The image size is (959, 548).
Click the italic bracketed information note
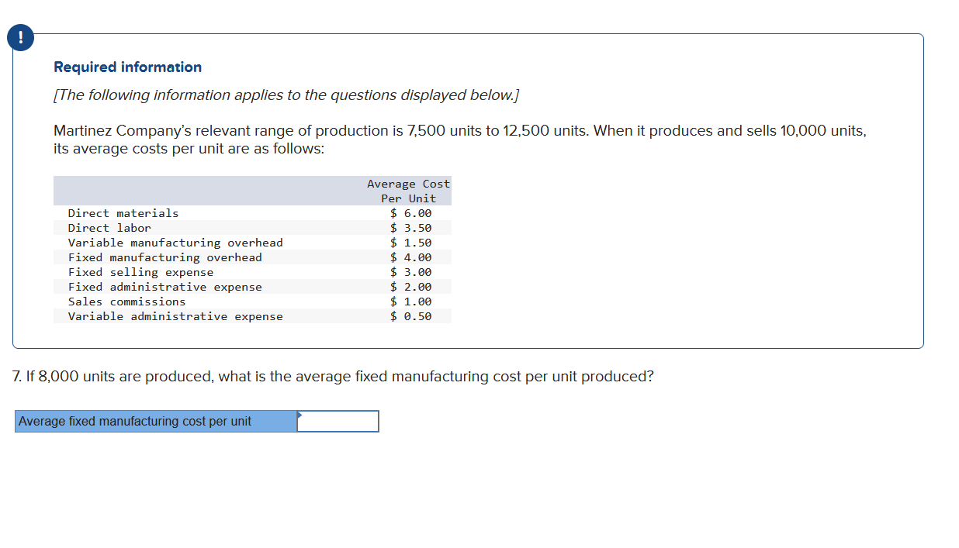point(286,95)
